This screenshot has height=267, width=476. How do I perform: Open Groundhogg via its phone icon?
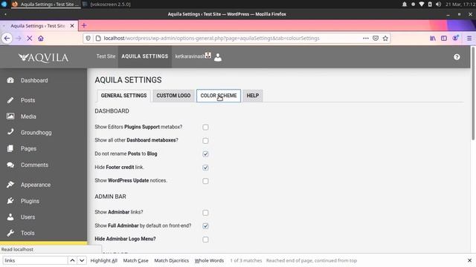click(x=10, y=132)
